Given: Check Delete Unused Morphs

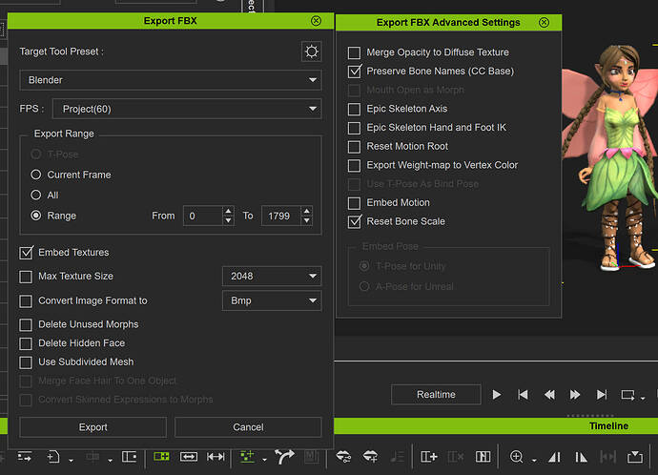Looking at the screenshot, I should coord(26,325).
